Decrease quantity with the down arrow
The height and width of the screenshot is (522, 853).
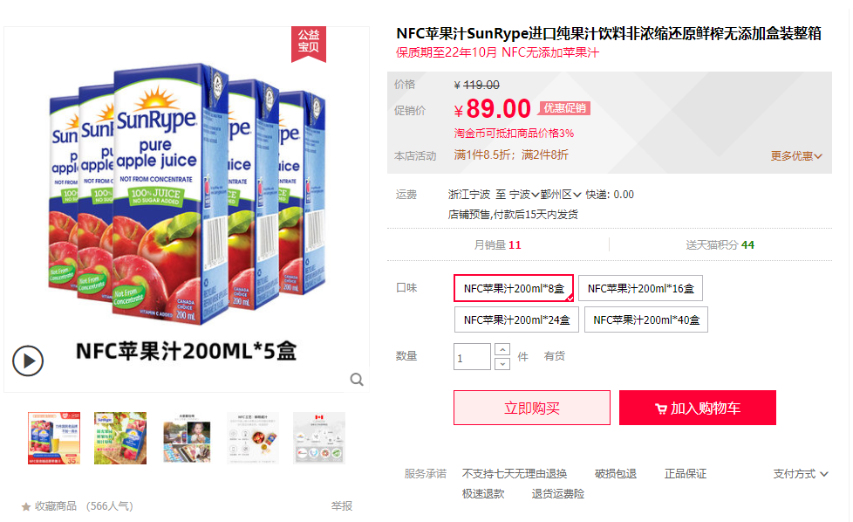point(502,364)
